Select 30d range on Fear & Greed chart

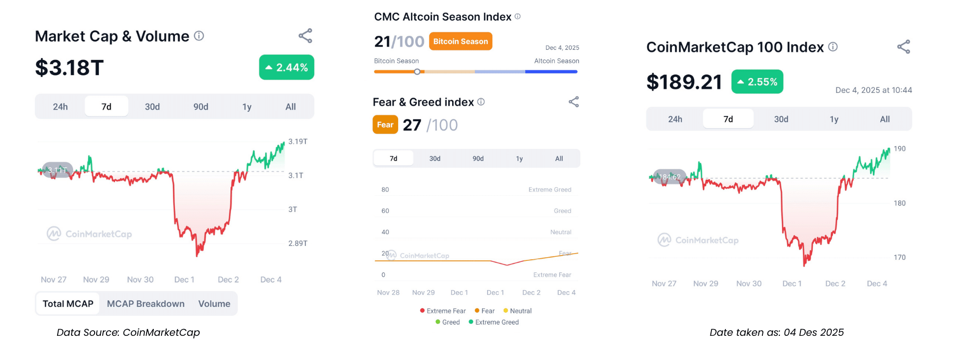(435, 159)
